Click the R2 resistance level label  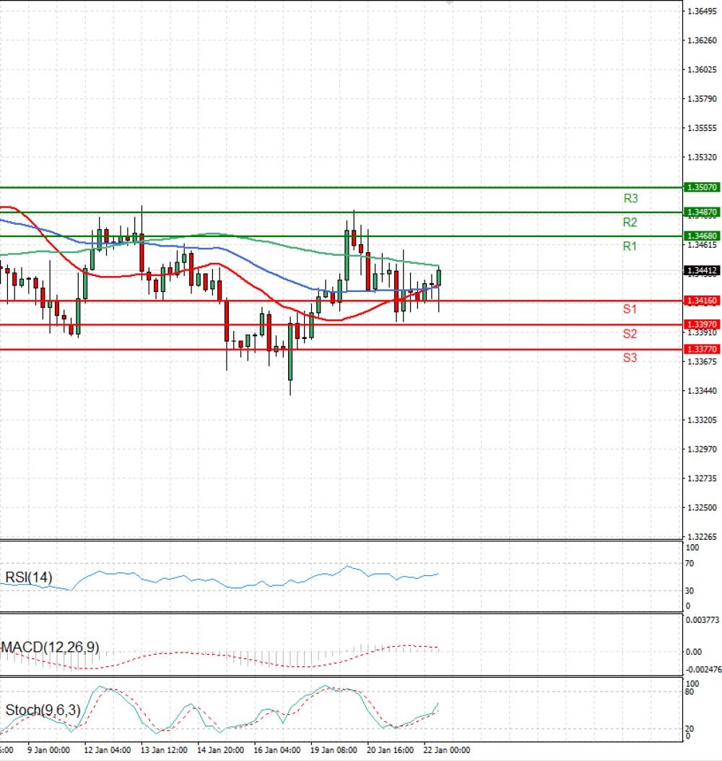point(629,222)
